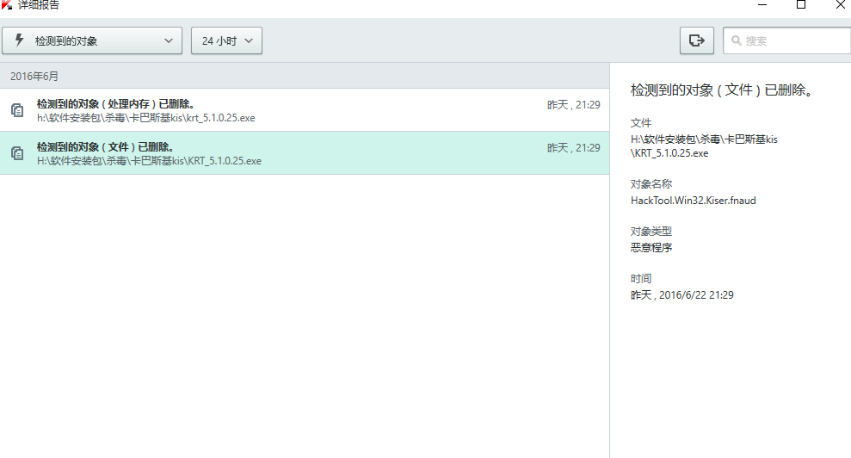Click the document icon of 处理内存 entry

click(17, 110)
